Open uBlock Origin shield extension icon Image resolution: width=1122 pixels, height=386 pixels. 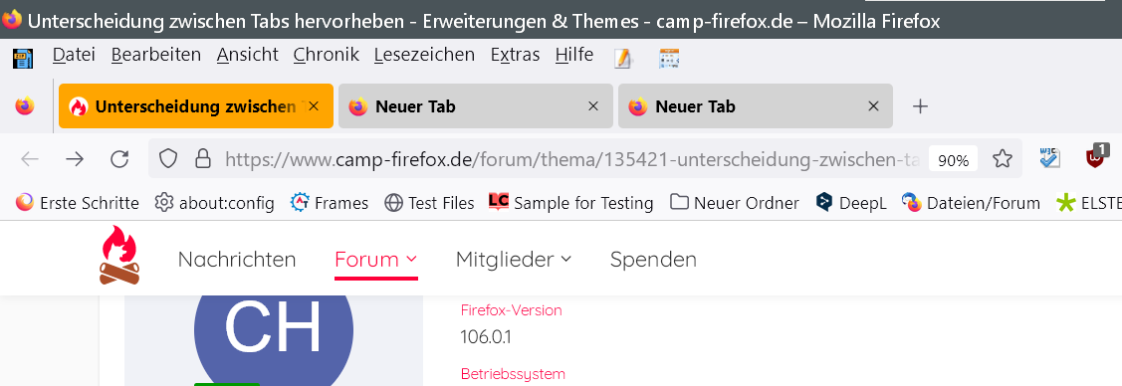pyautogui.click(x=1096, y=157)
